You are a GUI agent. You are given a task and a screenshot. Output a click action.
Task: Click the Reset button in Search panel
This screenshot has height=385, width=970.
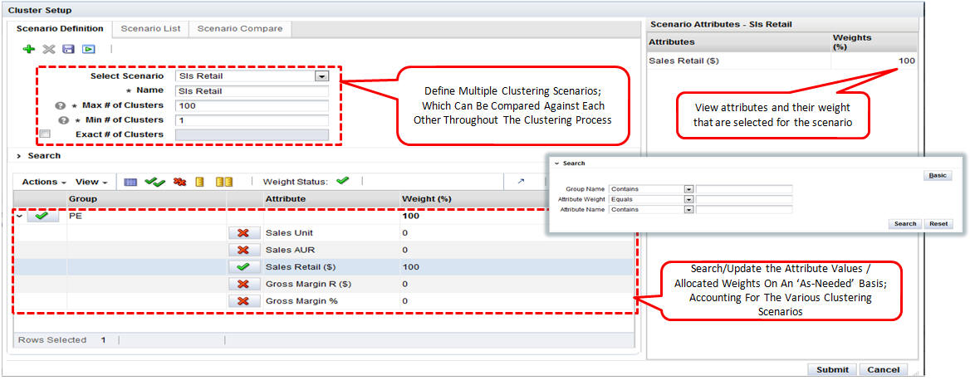tap(938, 224)
